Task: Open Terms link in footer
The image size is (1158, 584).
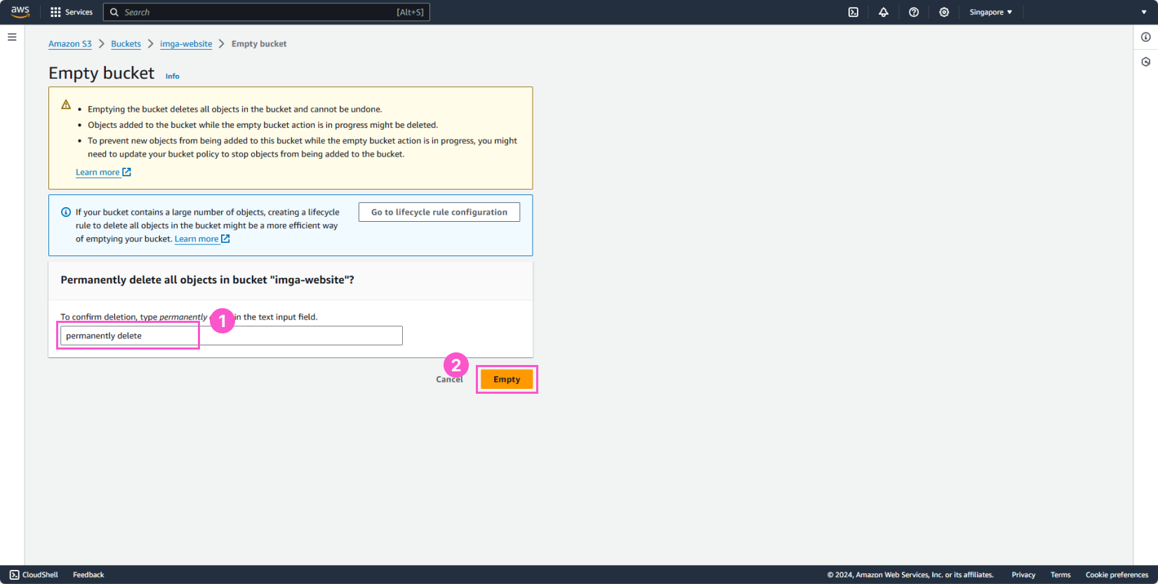Action: click(1060, 575)
